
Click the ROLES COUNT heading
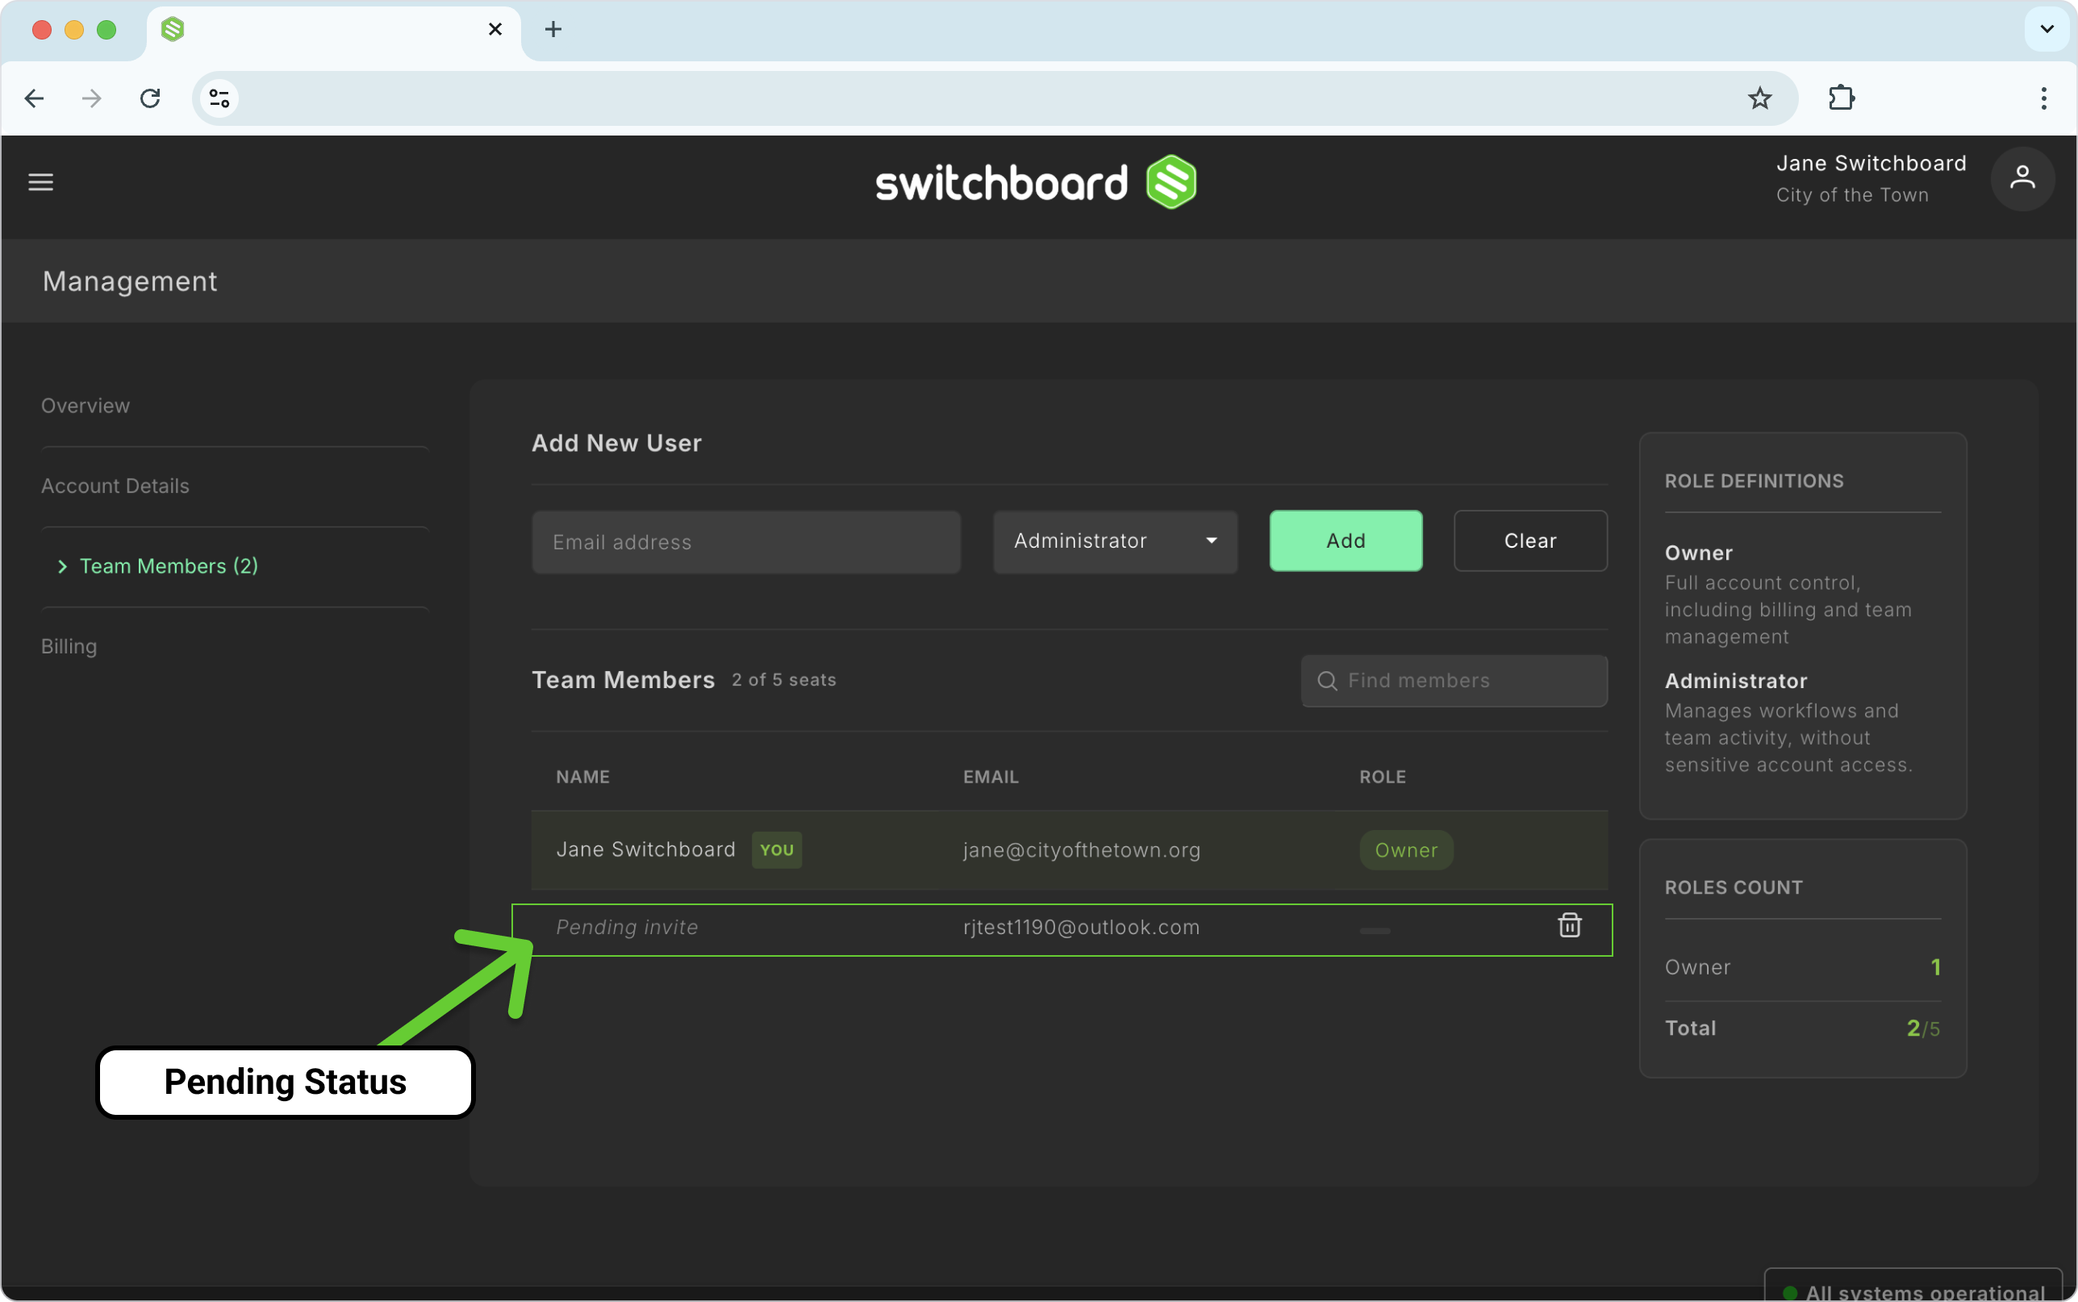tap(1733, 888)
